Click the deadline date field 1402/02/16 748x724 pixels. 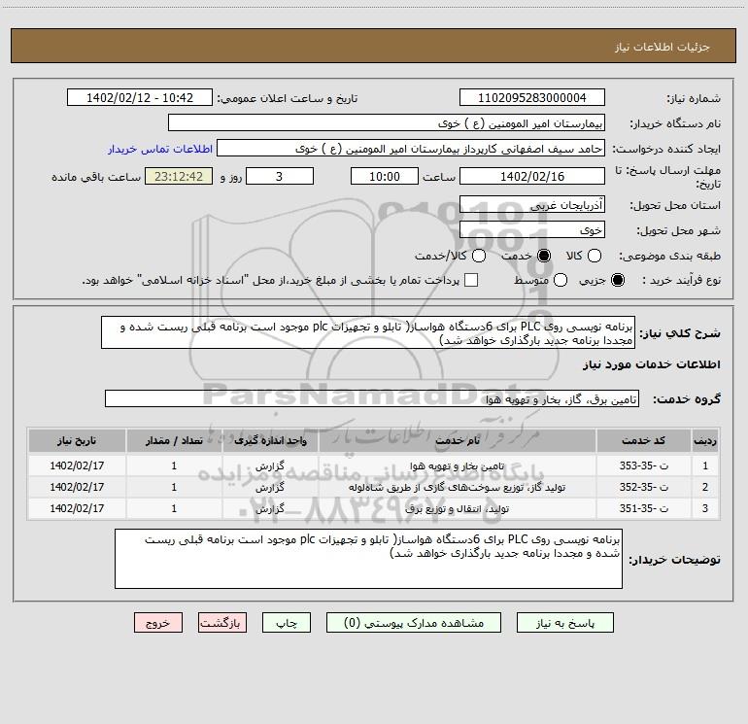tap(532, 176)
